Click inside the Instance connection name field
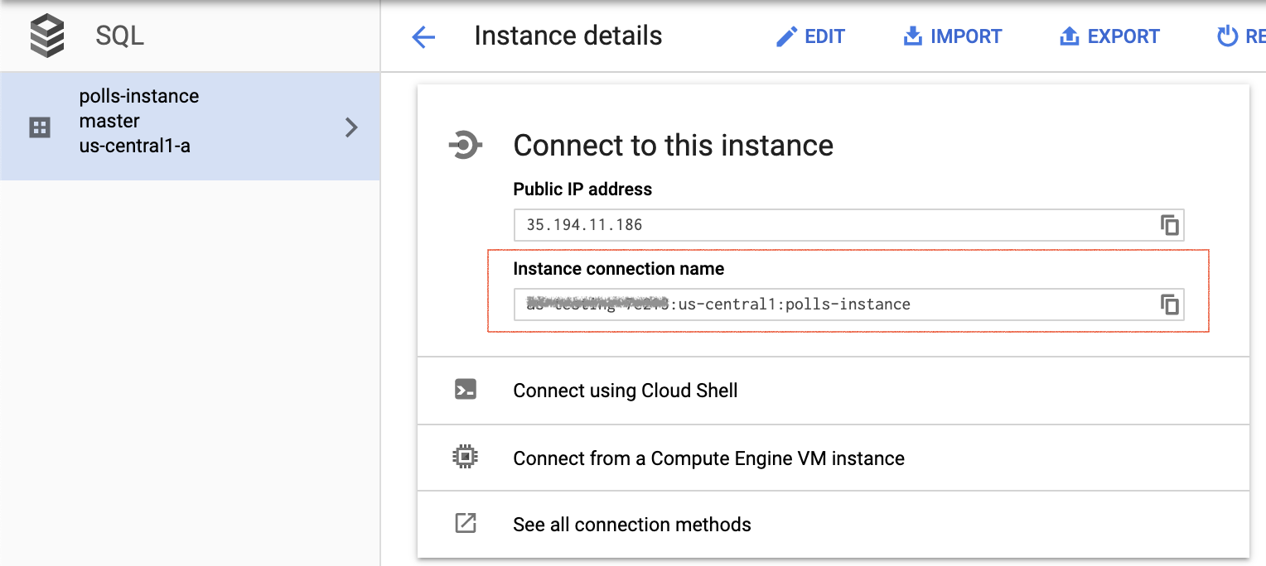 tap(829, 305)
